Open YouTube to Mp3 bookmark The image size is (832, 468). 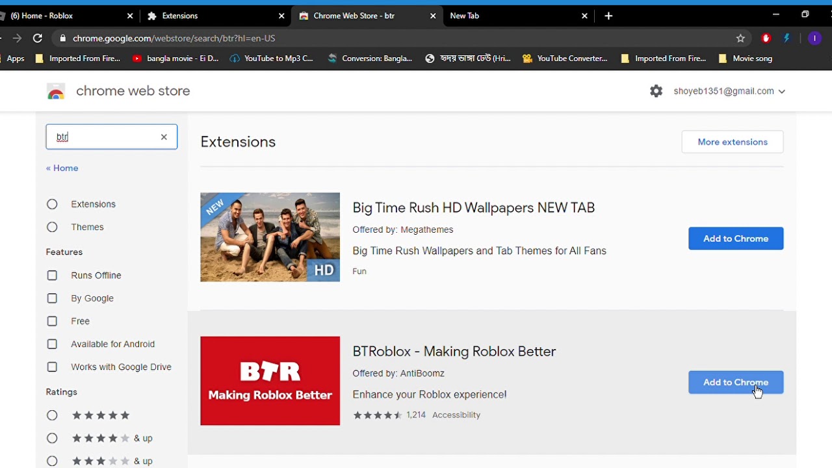[x=272, y=58]
